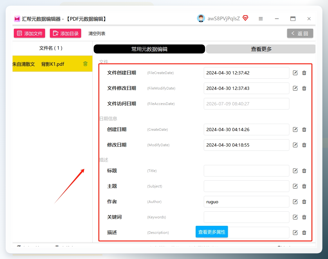Focus the Subject input field

tap(247, 186)
